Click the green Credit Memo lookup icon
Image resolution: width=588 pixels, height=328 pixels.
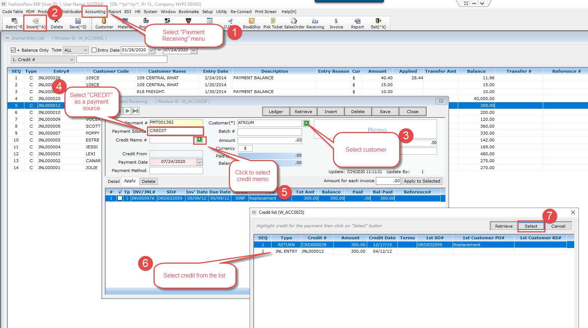[199, 140]
